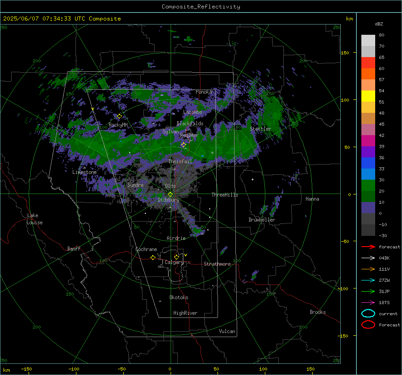Click the -30 dBZ value on the scale

click(x=383, y=235)
